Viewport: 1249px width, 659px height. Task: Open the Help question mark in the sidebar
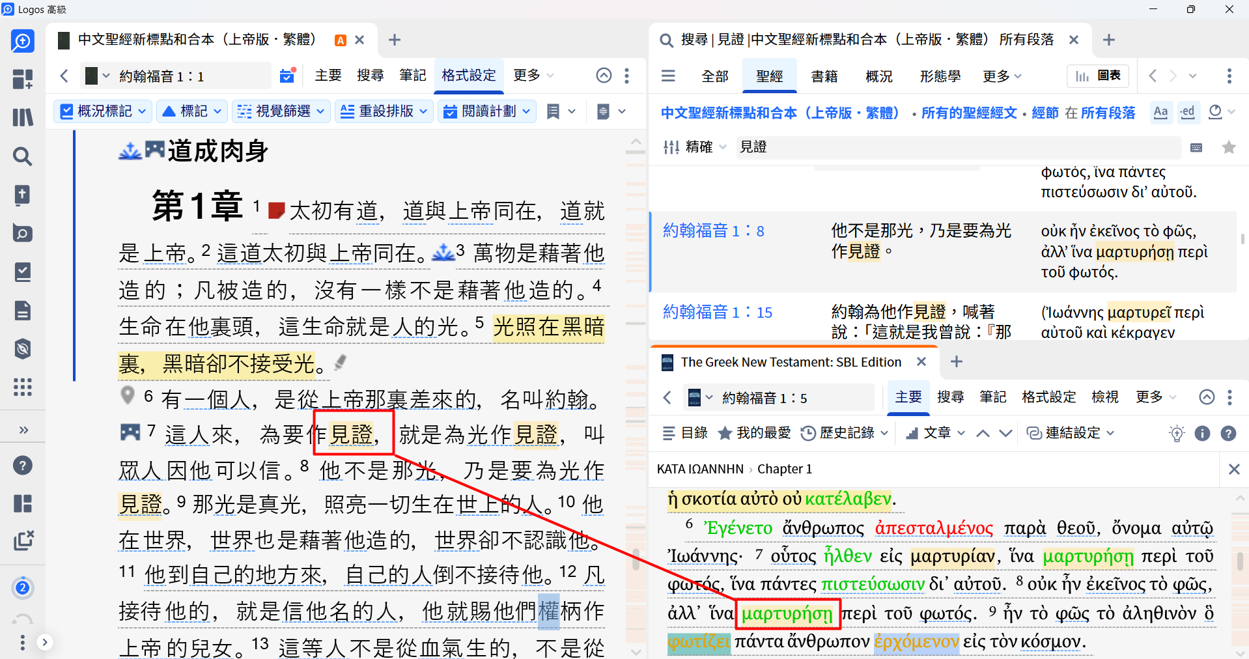point(23,465)
